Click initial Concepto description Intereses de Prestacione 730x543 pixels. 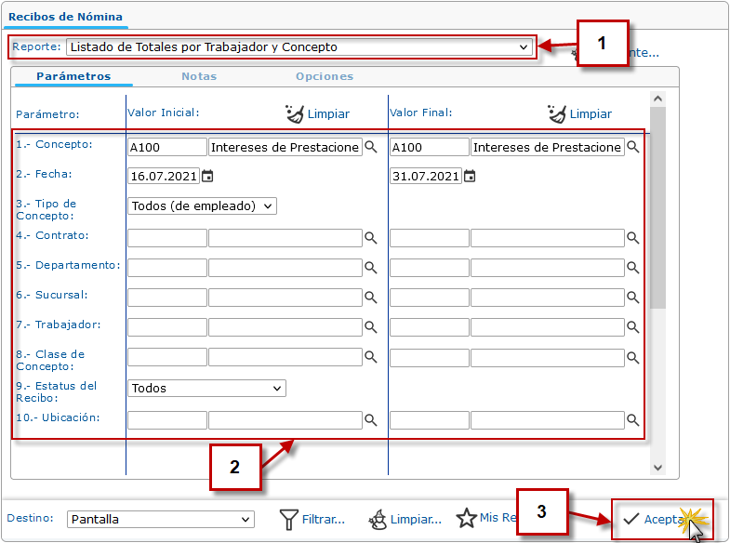pyautogui.click(x=285, y=147)
